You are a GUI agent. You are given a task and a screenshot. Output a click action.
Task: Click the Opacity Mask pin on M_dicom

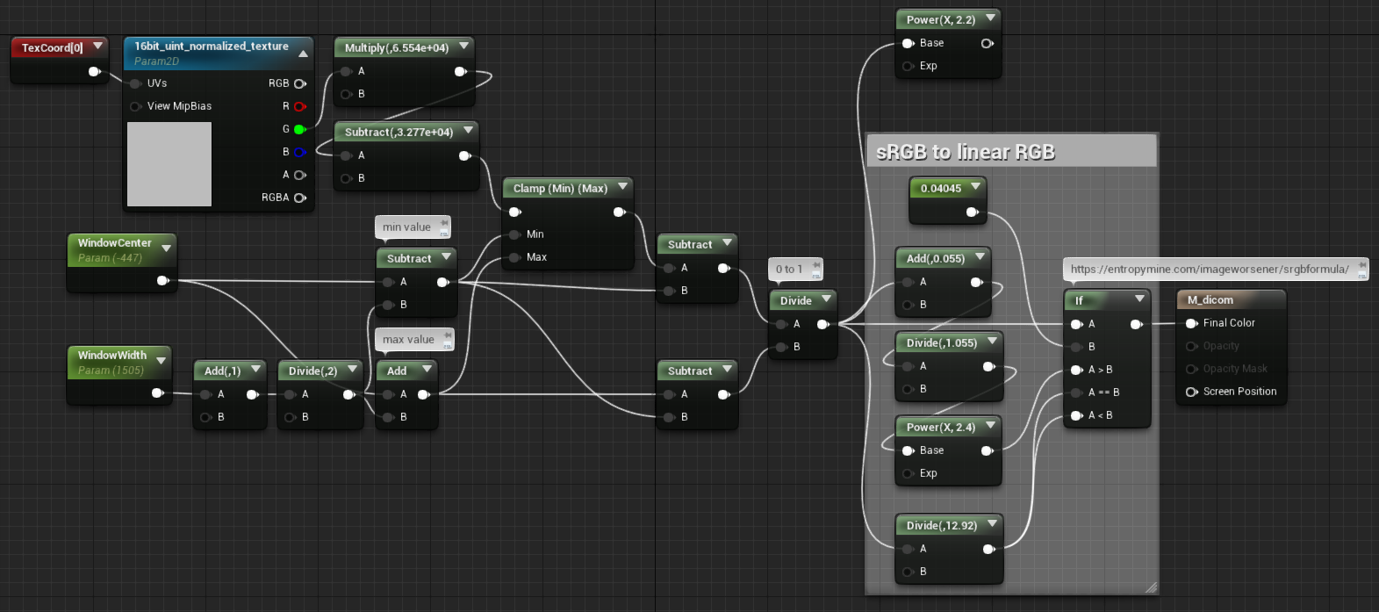coord(1191,369)
